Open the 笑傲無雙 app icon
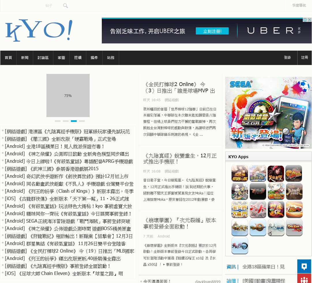Image resolution: width=312 pixels, height=283 pixels. click(276, 173)
